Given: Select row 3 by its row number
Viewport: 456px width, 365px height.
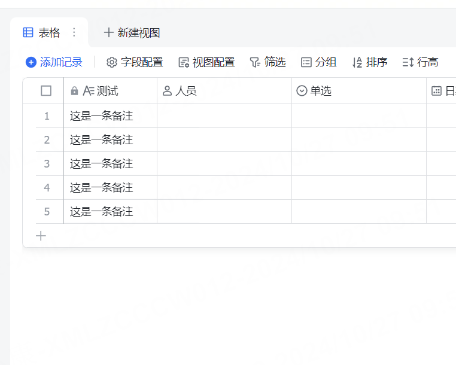Looking at the screenshot, I should [47, 164].
